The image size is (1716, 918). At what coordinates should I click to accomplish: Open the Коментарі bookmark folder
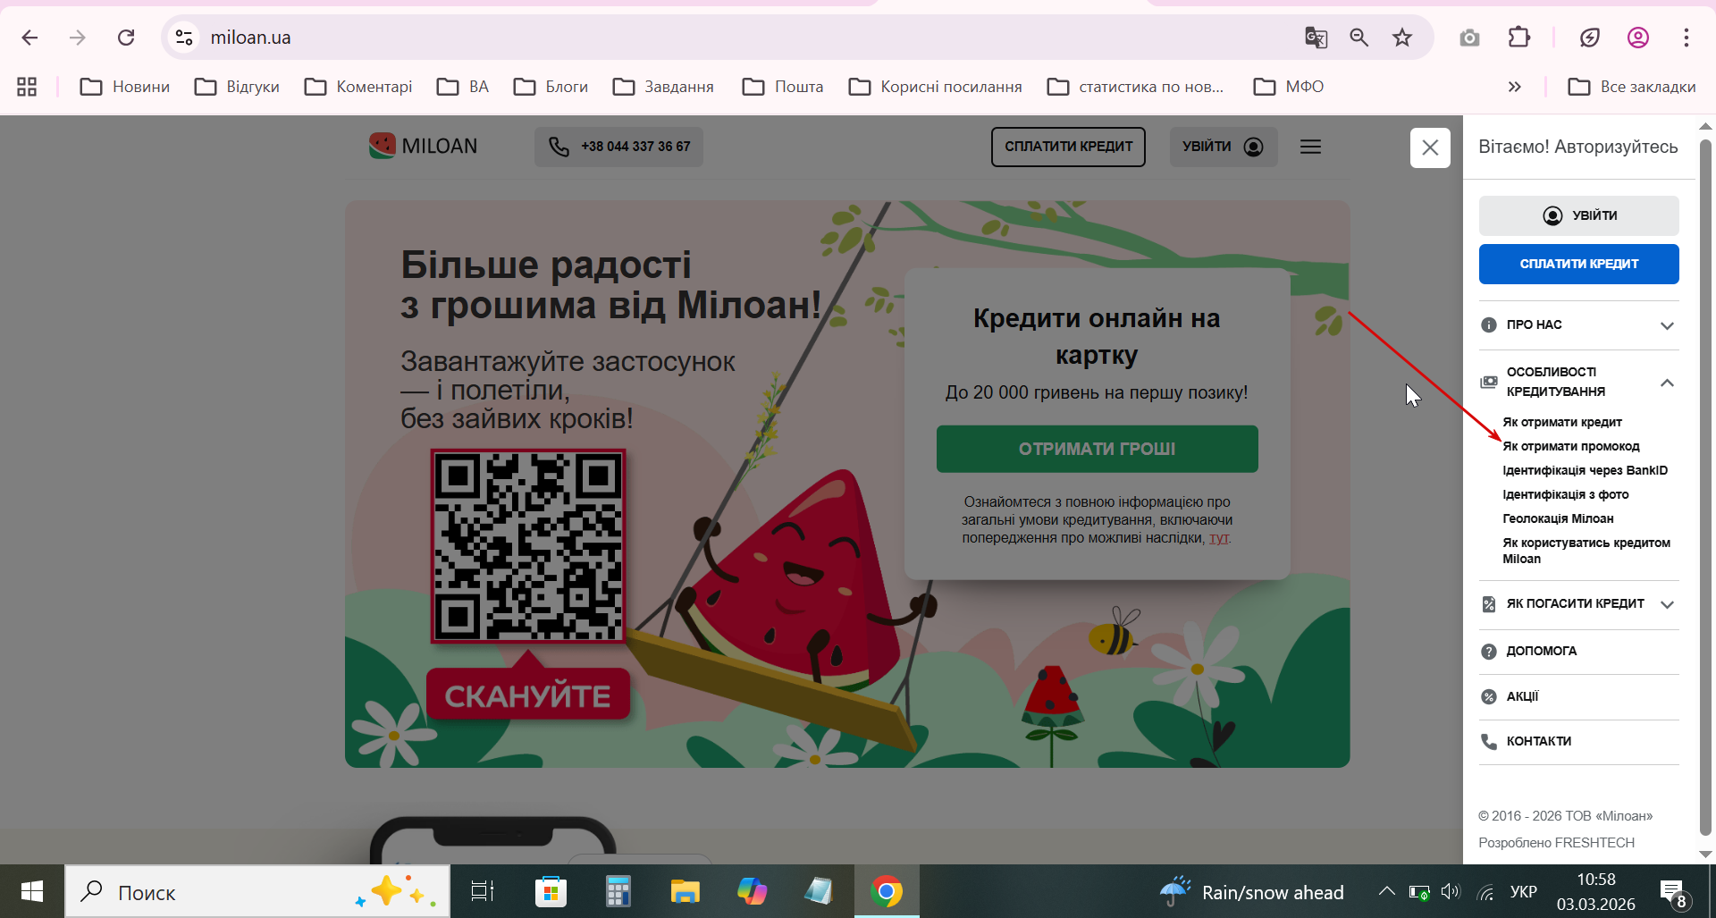coord(358,87)
